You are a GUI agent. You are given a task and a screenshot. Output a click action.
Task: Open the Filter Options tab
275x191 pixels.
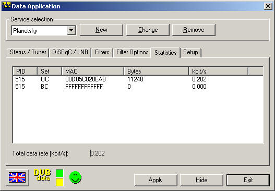[x=132, y=52]
